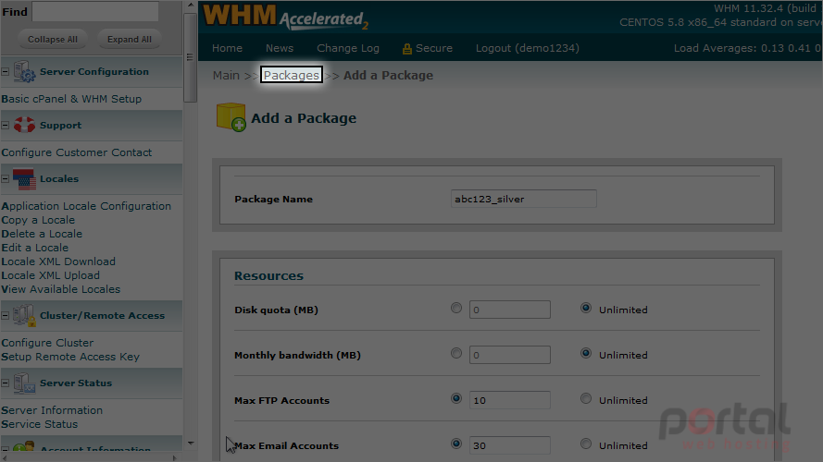Screen dimensions: 823x462
Task: Click the sidebar splitter handle icon
Action: 190,57
